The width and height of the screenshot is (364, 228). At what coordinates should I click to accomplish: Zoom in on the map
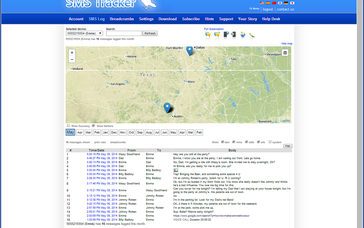[x=72, y=53]
